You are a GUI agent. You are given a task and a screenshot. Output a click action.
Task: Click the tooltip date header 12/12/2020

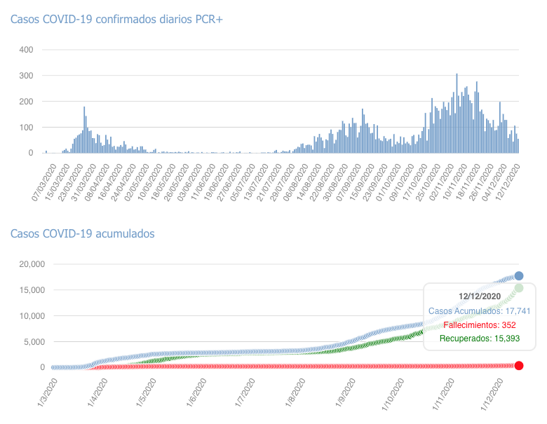point(480,296)
